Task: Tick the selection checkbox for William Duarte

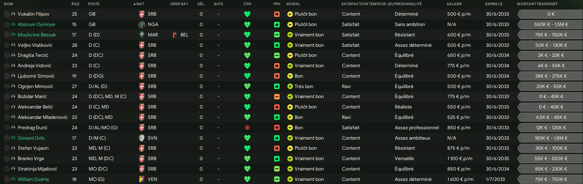Action: click(x=7, y=179)
